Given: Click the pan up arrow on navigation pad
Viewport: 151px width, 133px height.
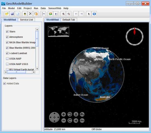Looking at the screenshot, I should point(55,113).
